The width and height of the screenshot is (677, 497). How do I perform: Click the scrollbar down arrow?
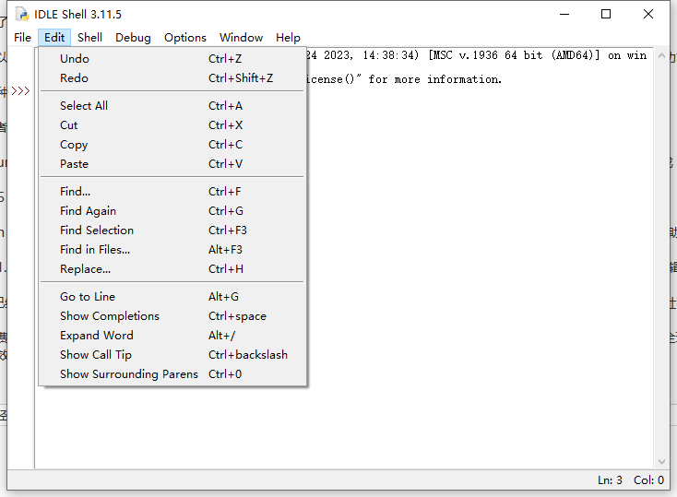click(661, 462)
